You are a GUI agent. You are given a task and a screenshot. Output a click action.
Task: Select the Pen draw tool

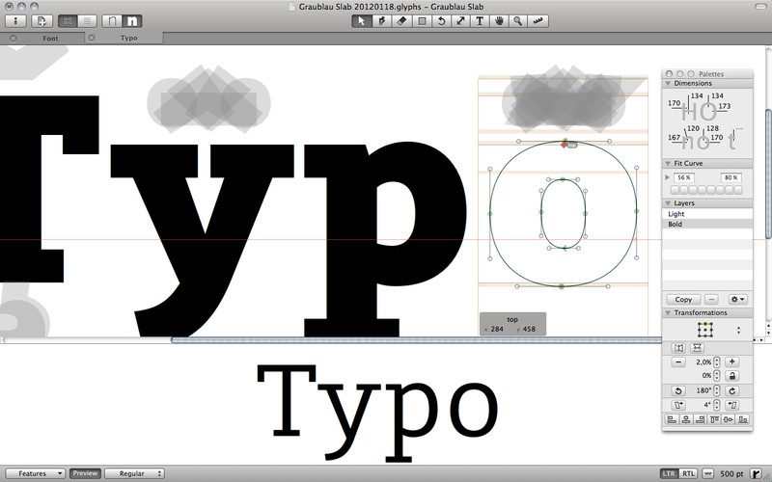(x=380, y=20)
